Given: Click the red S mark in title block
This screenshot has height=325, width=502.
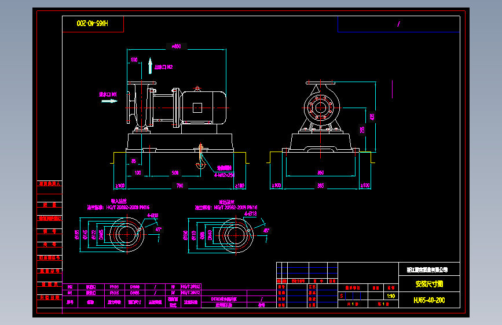Looking at the screenshot, I should point(342,296).
